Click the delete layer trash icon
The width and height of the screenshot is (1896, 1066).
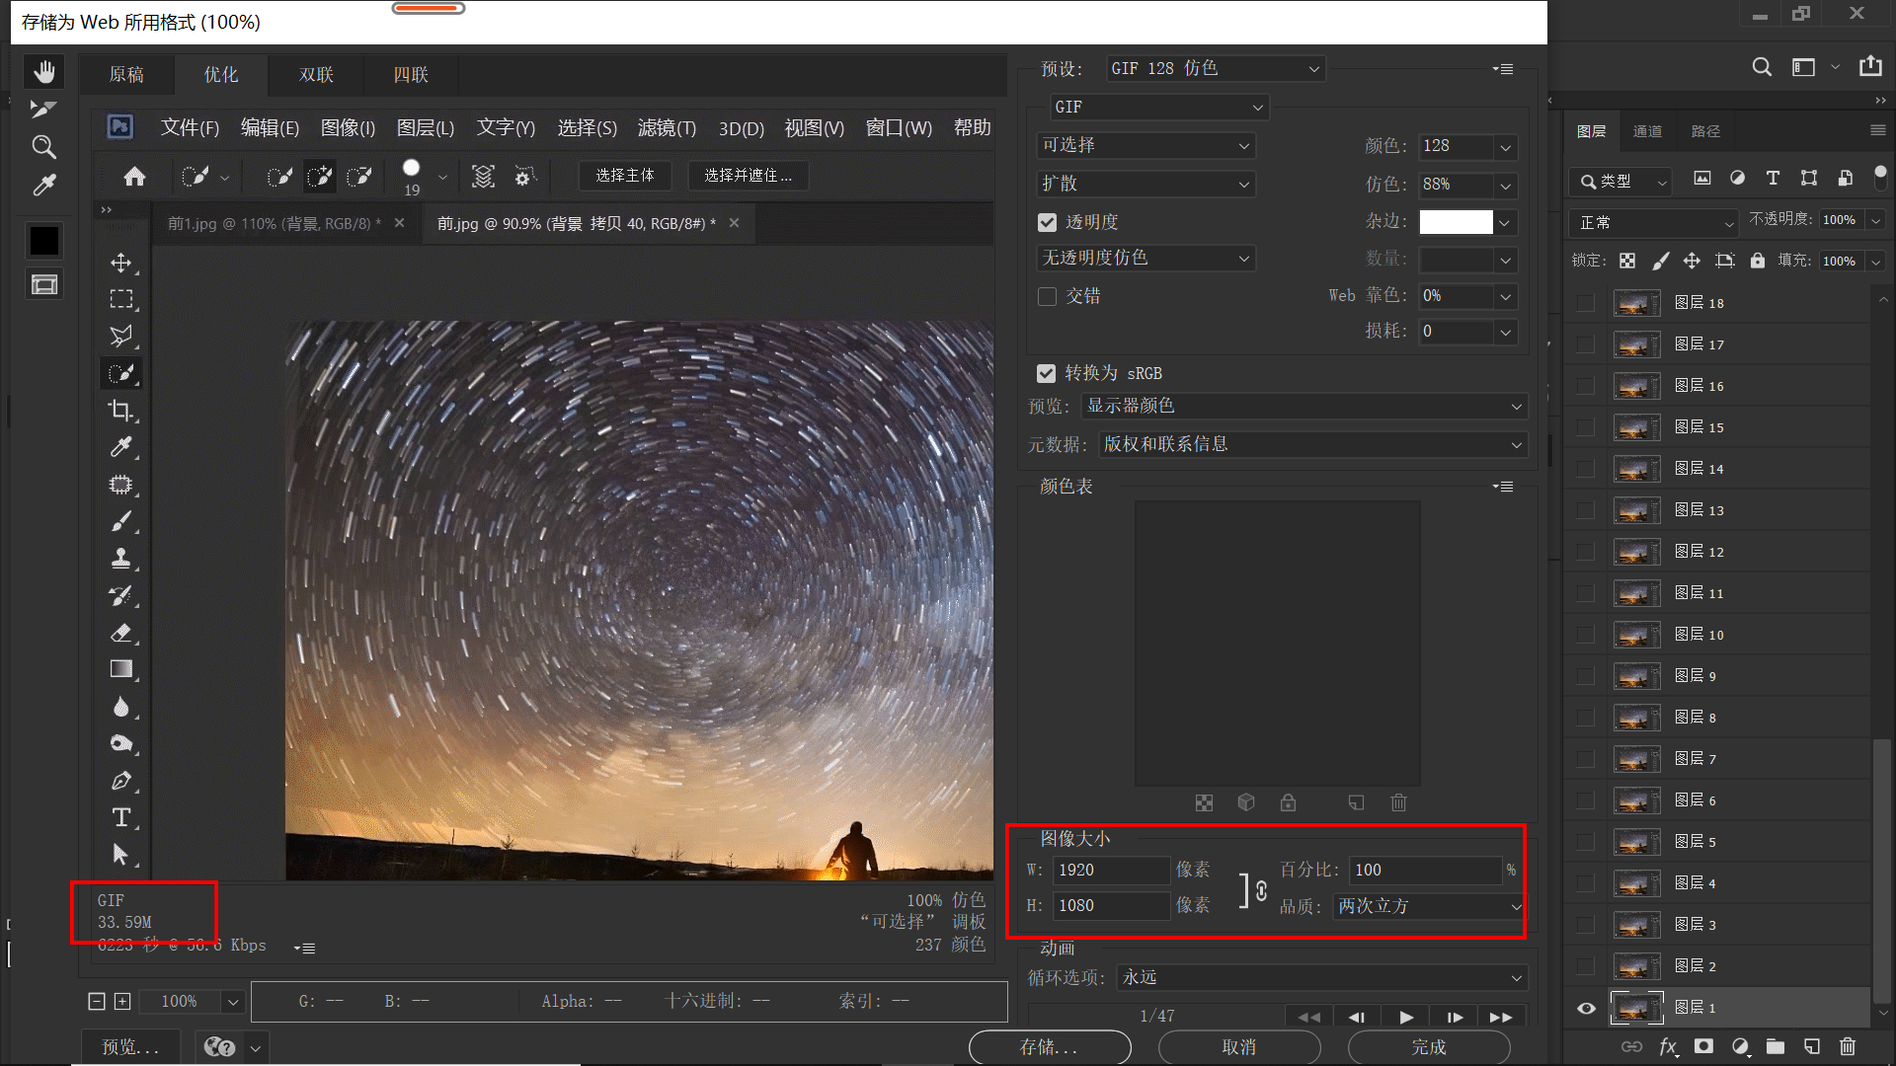click(1848, 1047)
